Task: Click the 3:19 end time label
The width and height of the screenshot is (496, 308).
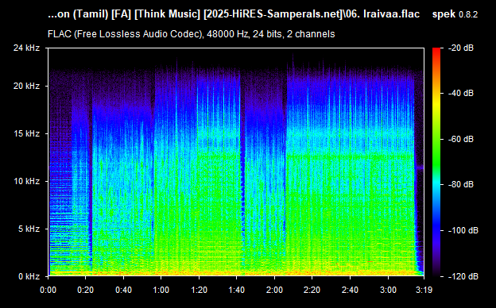Action: pos(424,290)
